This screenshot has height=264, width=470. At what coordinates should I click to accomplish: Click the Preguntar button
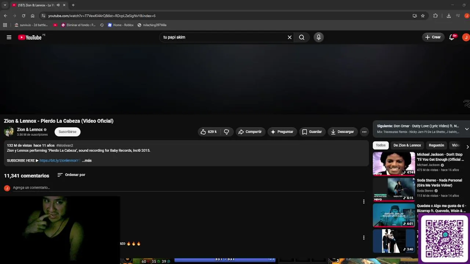pyautogui.click(x=282, y=132)
